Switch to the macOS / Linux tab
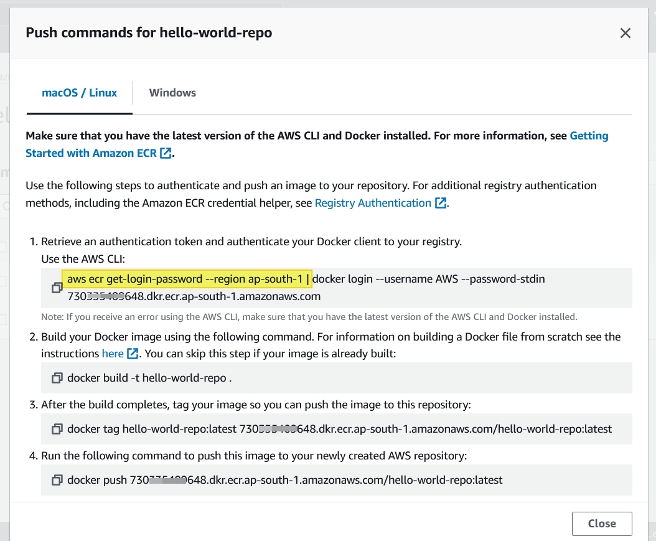Viewport: 656px width, 541px height. tap(80, 93)
